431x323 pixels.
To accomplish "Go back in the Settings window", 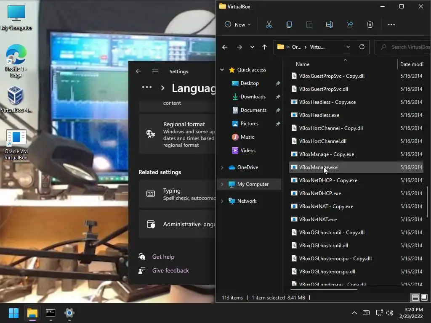I will [x=138, y=71].
